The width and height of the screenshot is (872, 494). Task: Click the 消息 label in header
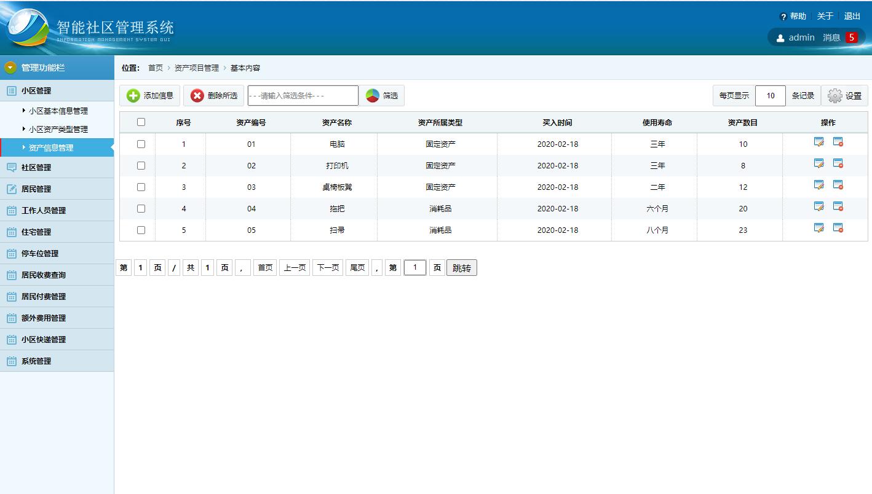click(x=831, y=37)
